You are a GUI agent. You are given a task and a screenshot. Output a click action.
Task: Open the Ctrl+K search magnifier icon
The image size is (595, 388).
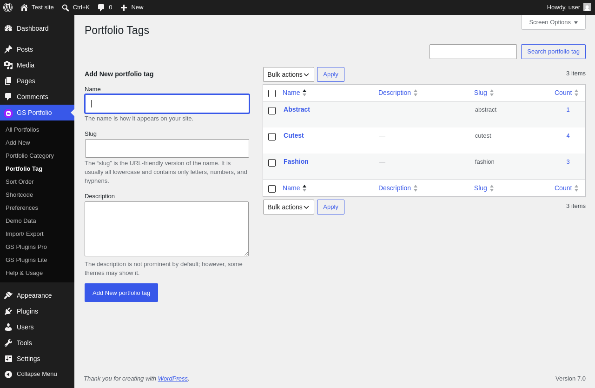[x=66, y=7]
